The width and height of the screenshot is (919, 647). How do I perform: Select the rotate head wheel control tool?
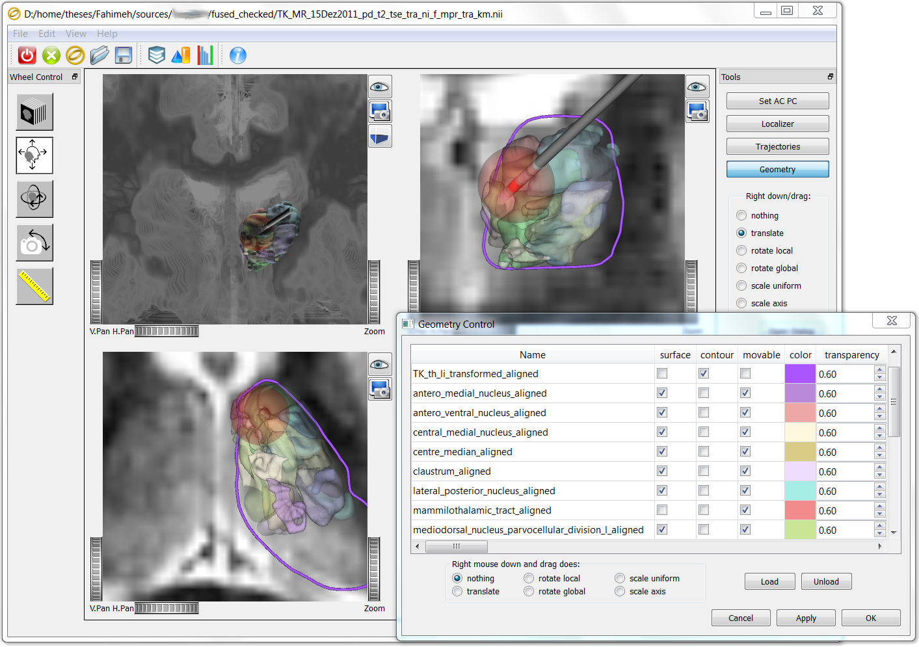(x=34, y=198)
